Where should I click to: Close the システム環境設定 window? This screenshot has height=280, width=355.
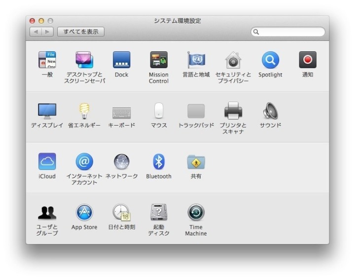(x=33, y=21)
